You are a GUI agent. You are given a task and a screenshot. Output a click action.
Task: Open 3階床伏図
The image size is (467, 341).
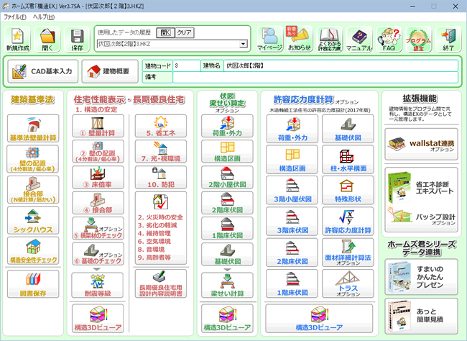coord(292,222)
